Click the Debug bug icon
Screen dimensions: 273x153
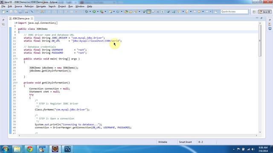click(86, 11)
